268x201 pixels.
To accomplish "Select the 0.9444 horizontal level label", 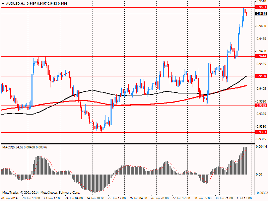I will pyautogui.click(x=261, y=56).
